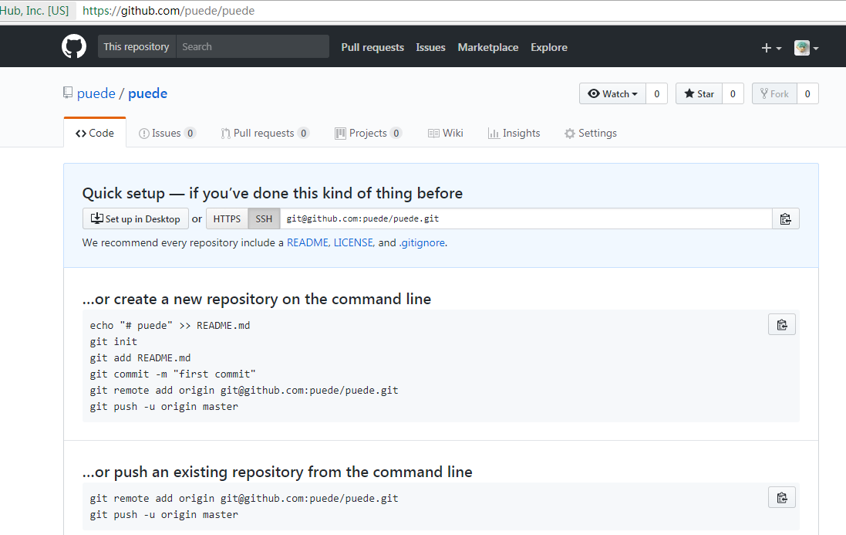
Task: Click '...or create a new repository' heading
Action: [257, 299]
